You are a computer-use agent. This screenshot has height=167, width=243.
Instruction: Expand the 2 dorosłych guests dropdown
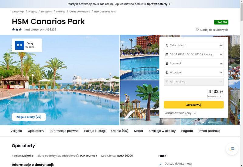point(194,45)
